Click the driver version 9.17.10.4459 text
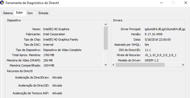 154,34
